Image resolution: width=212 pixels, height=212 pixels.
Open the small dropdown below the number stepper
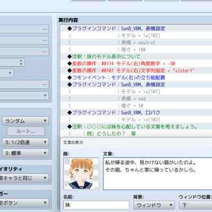(7, 73)
